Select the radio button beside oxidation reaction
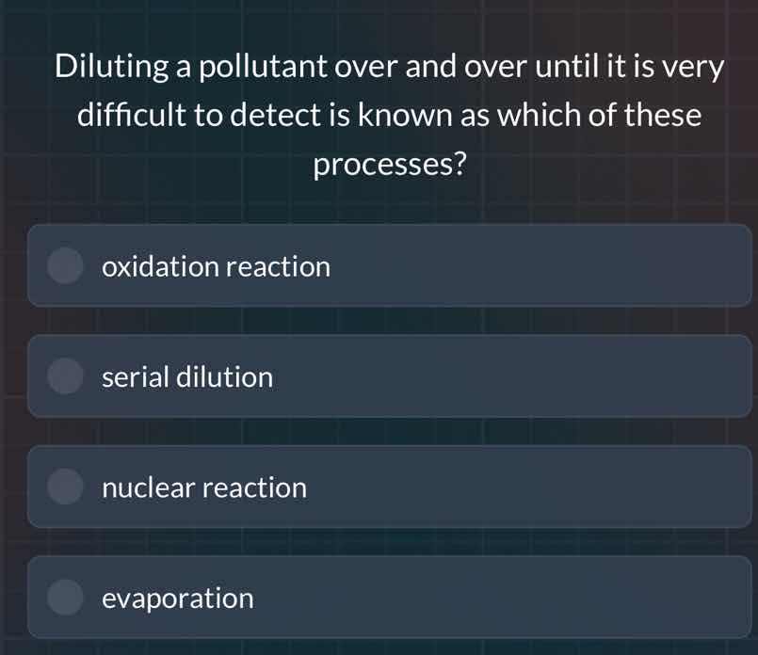The image size is (758, 655). coord(65,266)
